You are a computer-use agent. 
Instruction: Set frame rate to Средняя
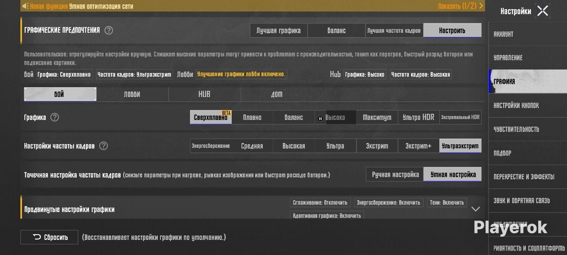point(252,146)
